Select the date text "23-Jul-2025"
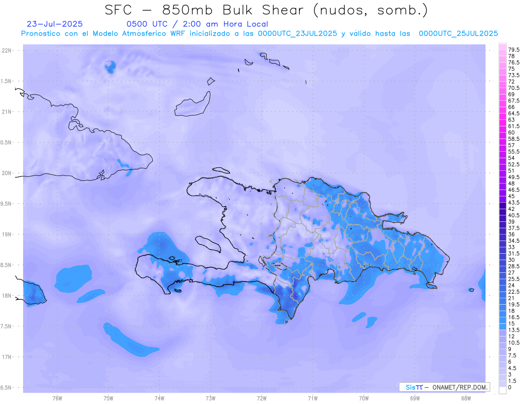The image size is (523, 404). [54, 24]
